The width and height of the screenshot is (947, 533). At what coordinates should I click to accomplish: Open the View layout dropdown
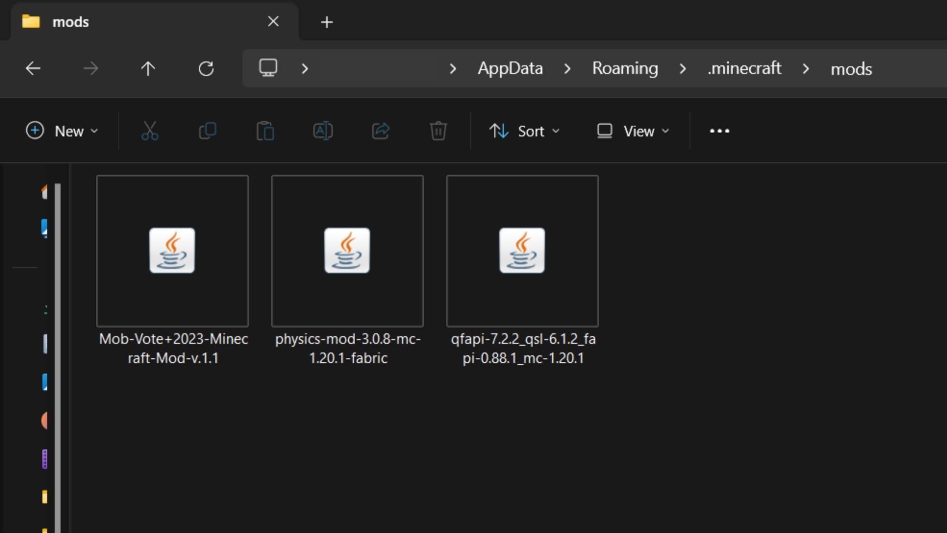[x=633, y=131]
